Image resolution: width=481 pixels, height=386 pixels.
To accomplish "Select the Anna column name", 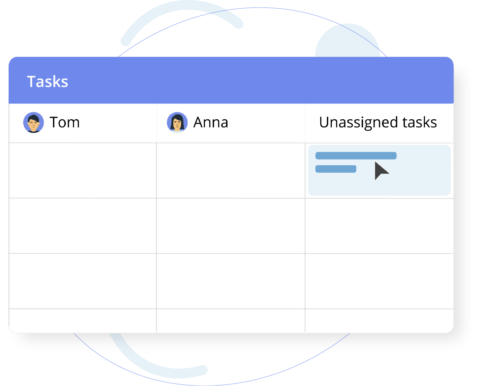I will [x=210, y=123].
